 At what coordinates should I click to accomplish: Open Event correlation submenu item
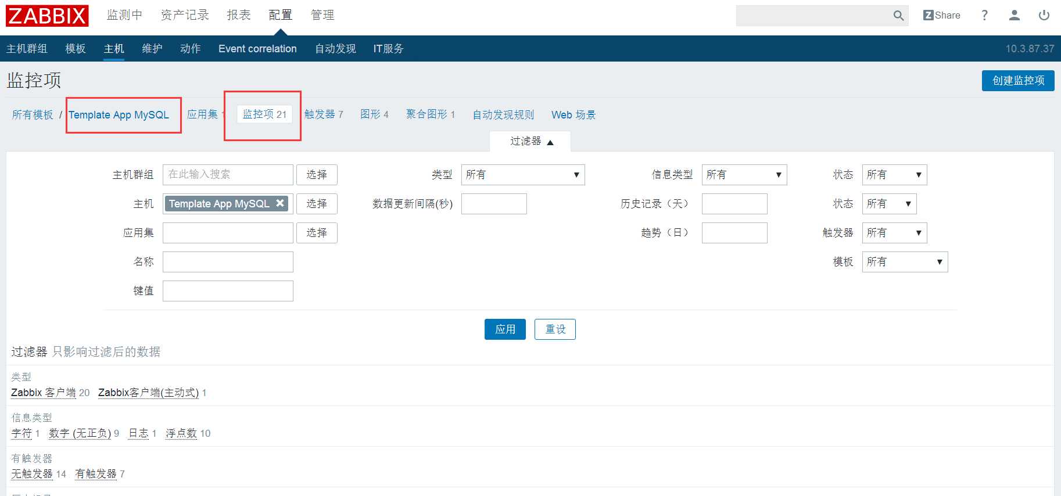pyautogui.click(x=257, y=49)
